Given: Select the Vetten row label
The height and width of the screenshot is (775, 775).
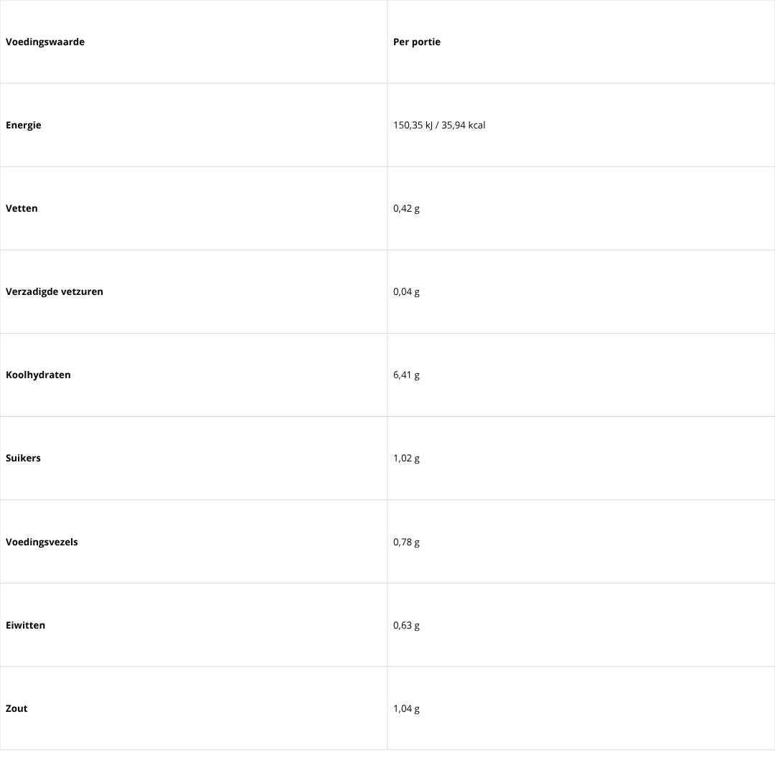Looking at the screenshot, I should [x=22, y=209].
